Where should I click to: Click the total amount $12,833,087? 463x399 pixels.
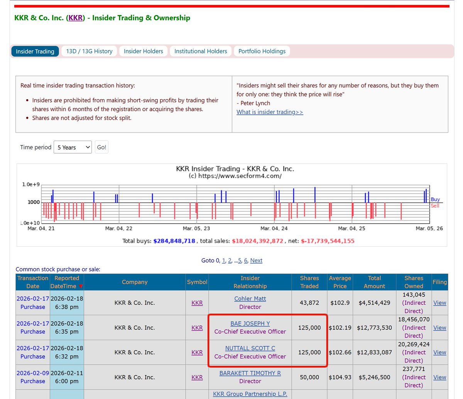[x=374, y=352]
